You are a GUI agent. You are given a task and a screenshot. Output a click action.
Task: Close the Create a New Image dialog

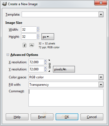(x=101, y=3)
